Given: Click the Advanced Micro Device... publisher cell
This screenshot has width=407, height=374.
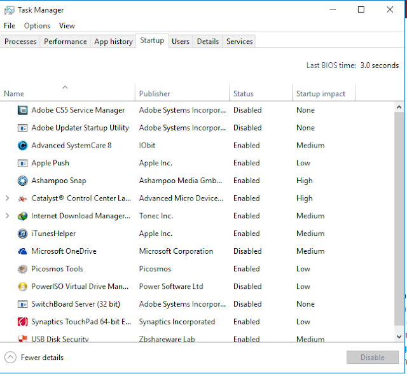Looking at the screenshot, I should 181,198.
